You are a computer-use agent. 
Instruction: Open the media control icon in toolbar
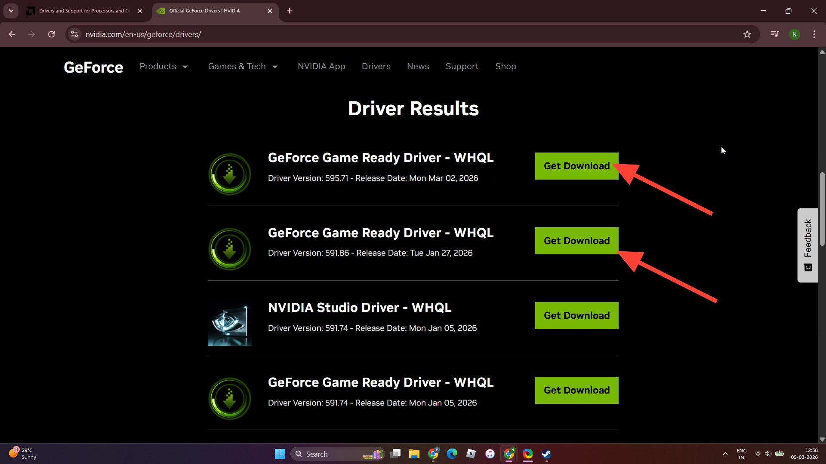point(774,34)
